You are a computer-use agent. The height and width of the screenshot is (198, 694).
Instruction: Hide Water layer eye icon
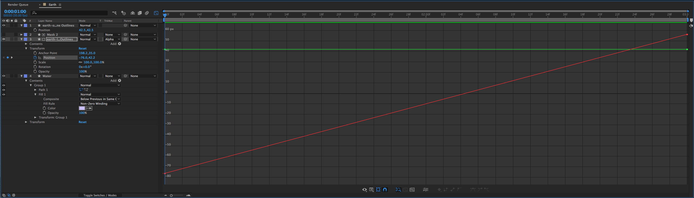coord(4,76)
